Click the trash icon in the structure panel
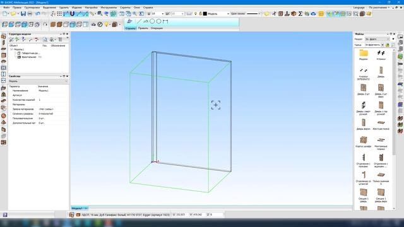This screenshot has width=404, height=227. [60, 39]
